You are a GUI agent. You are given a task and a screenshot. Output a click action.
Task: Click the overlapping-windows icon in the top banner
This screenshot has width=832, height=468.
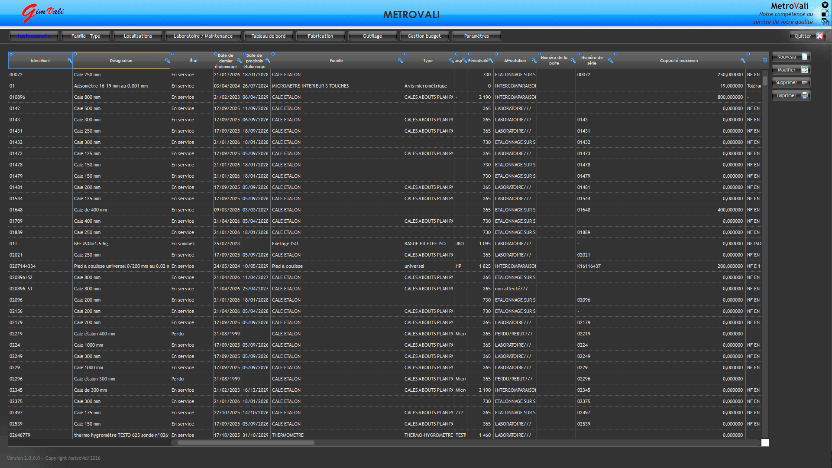click(x=825, y=22)
